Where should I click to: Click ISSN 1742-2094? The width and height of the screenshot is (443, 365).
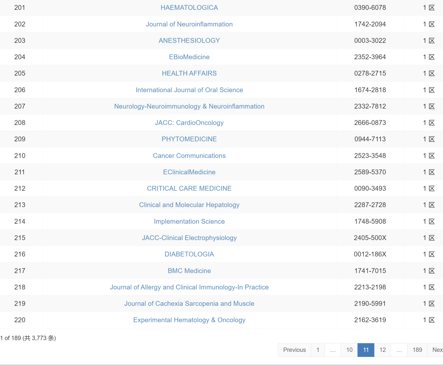[370, 24]
